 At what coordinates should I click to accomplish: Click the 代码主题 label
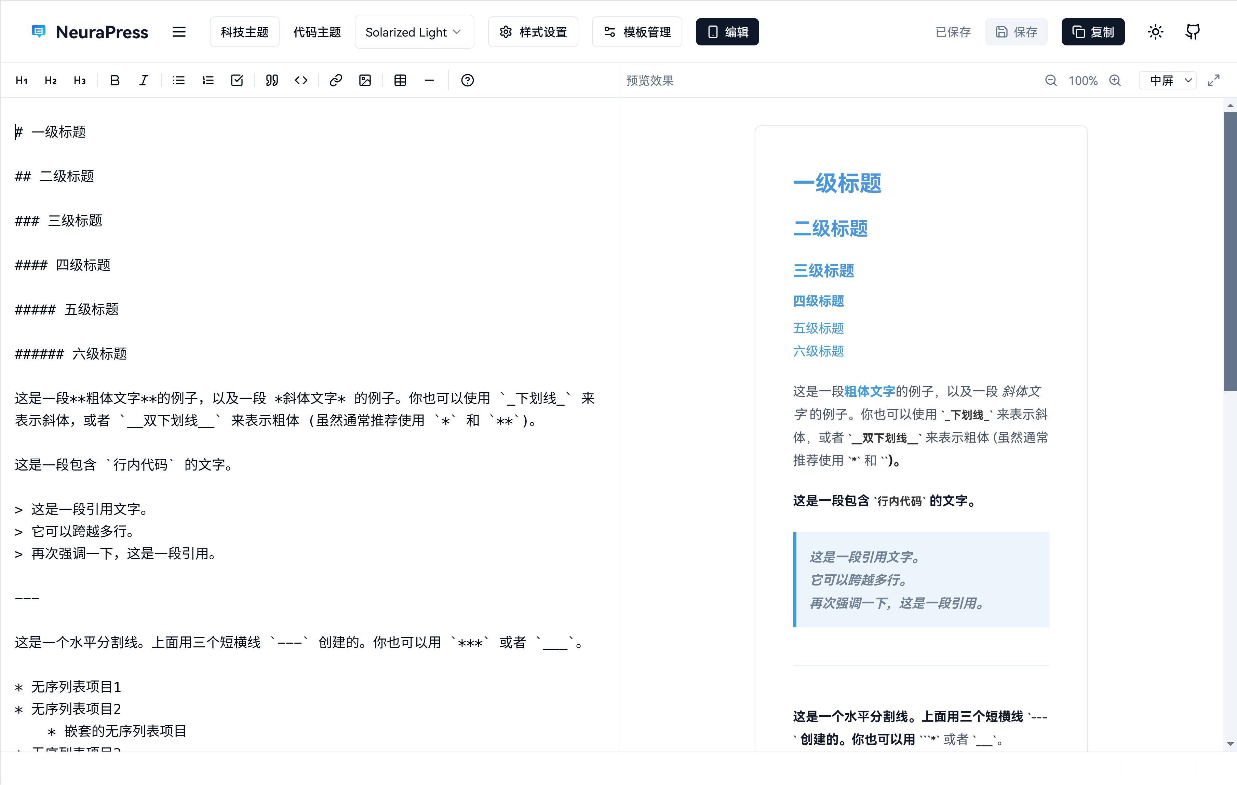(x=317, y=32)
